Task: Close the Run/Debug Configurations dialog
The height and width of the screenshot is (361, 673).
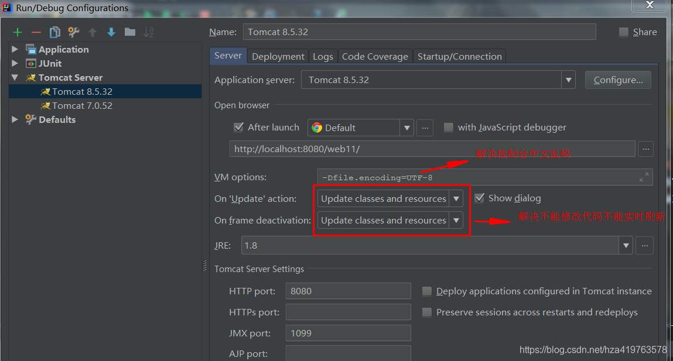Action: click(650, 5)
